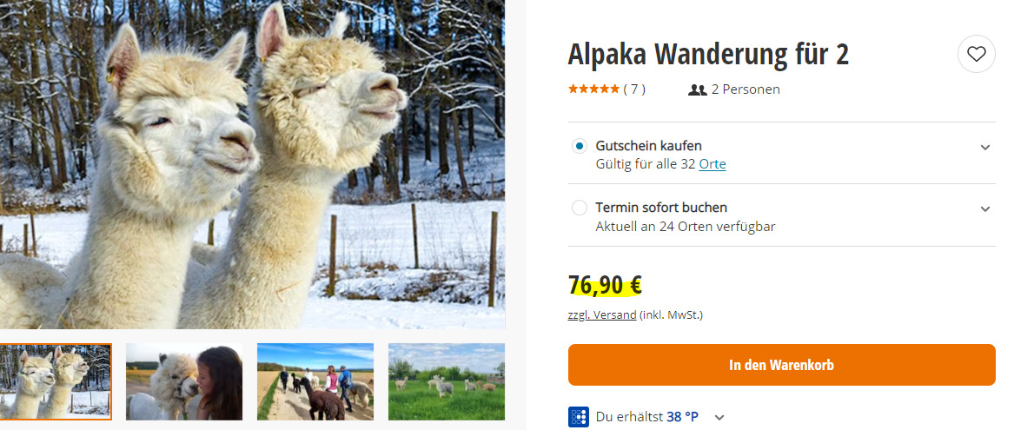This screenshot has width=1034, height=430.
Task: Select the snowy alpacas thumbnail
Action: point(56,382)
